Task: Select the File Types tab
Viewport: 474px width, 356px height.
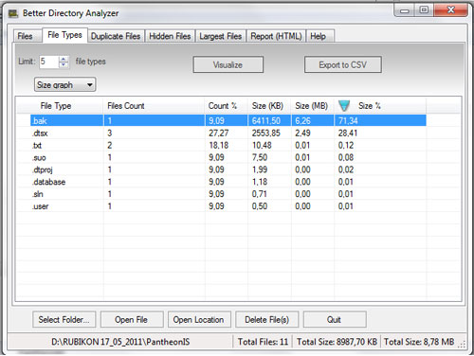Action: [64, 35]
